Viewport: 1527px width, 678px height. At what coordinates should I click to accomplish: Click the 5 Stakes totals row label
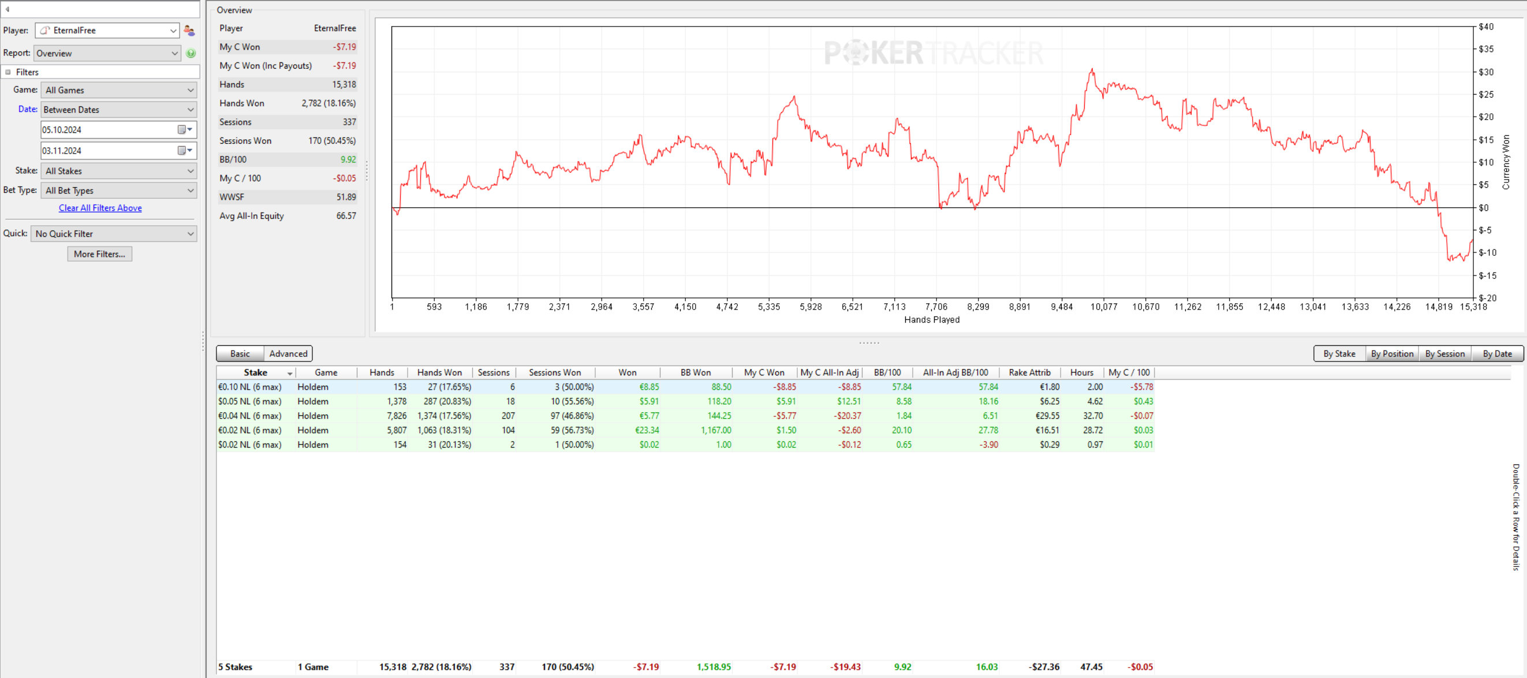(x=235, y=668)
